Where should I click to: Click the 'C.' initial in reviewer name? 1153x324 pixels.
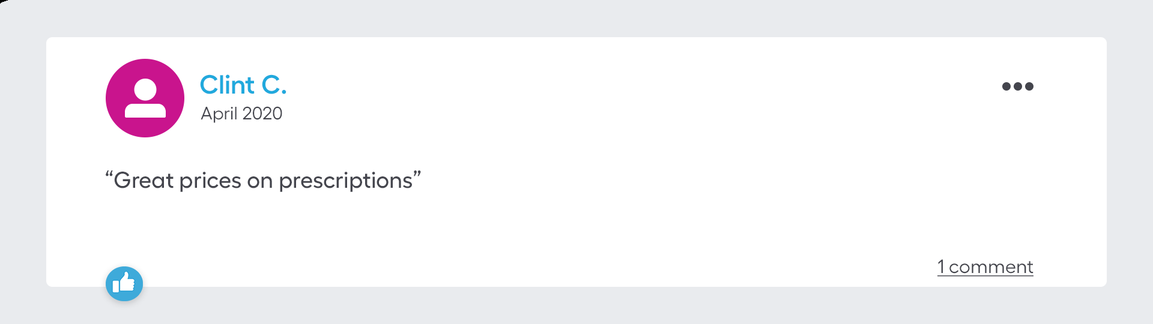(x=274, y=85)
